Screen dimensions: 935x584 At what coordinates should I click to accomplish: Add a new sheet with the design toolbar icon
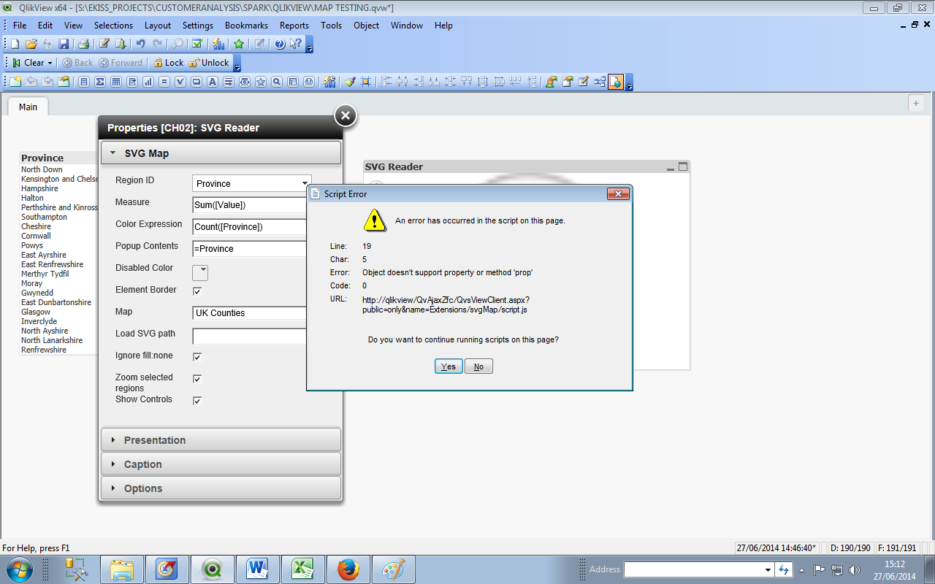tap(15, 82)
